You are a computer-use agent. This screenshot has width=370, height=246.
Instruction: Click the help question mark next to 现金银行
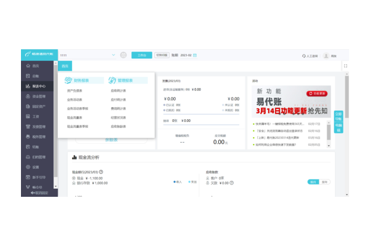[101, 172]
